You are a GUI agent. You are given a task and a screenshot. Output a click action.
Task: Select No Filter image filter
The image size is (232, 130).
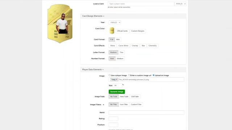113,104
